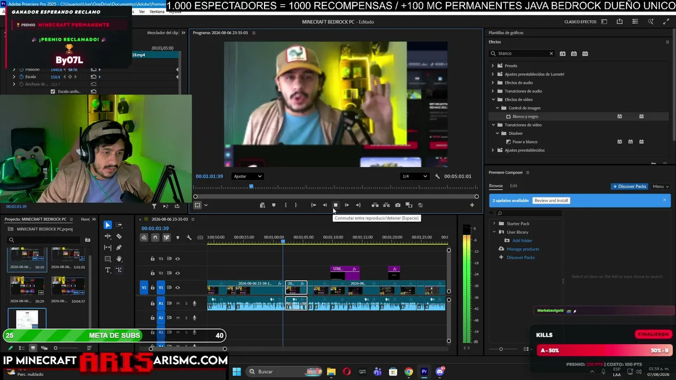
Task: Enable voice-over record on A2
Action: (x=194, y=318)
